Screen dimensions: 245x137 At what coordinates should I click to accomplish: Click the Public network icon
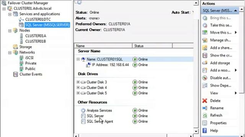[x=21, y=68]
